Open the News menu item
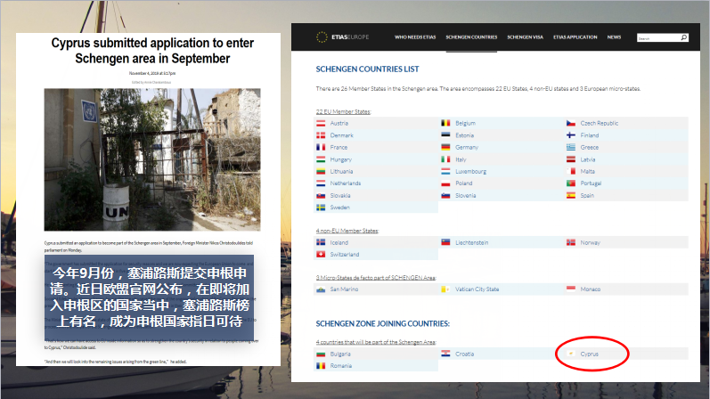The height and width of the screenshot is (399, 710). tap(614, 37)
